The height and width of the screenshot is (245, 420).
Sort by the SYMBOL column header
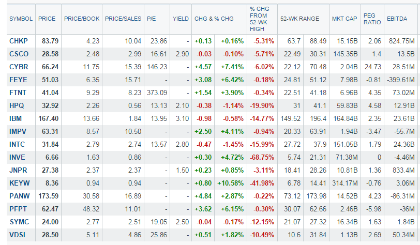click(x=20, y=19)
